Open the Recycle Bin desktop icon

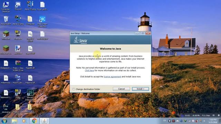click(x=6, y=21)
